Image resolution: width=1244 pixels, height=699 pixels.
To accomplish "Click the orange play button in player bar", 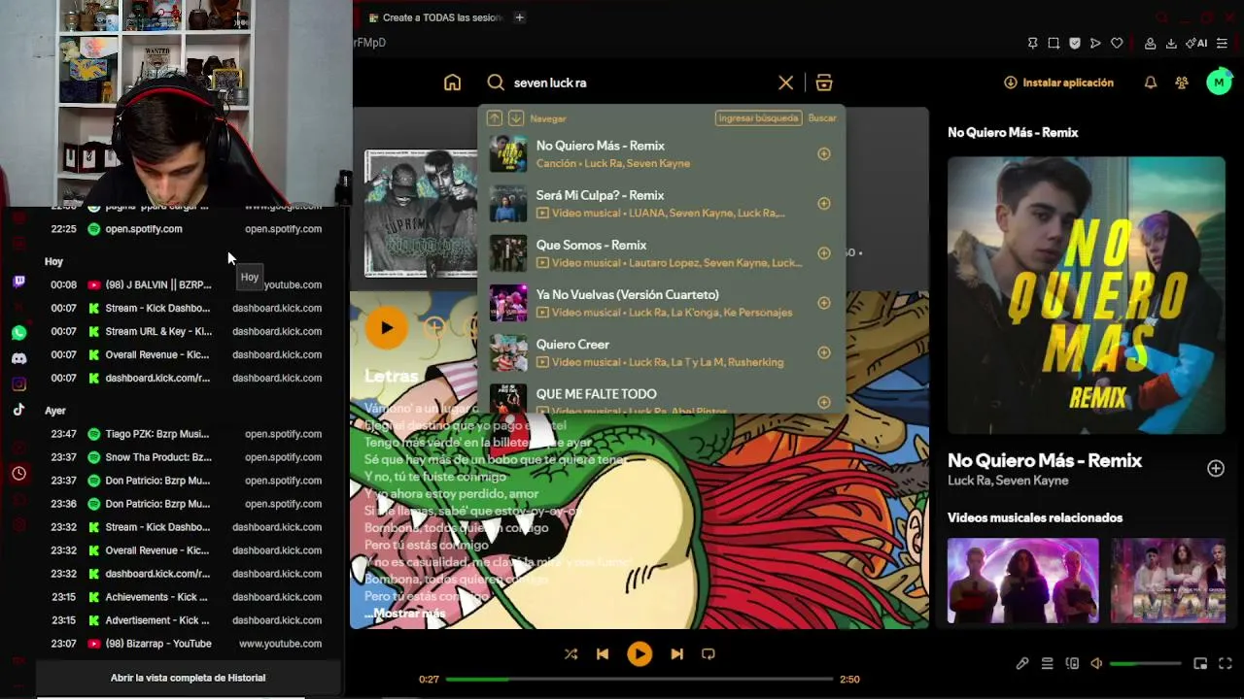I will point(639,654).
